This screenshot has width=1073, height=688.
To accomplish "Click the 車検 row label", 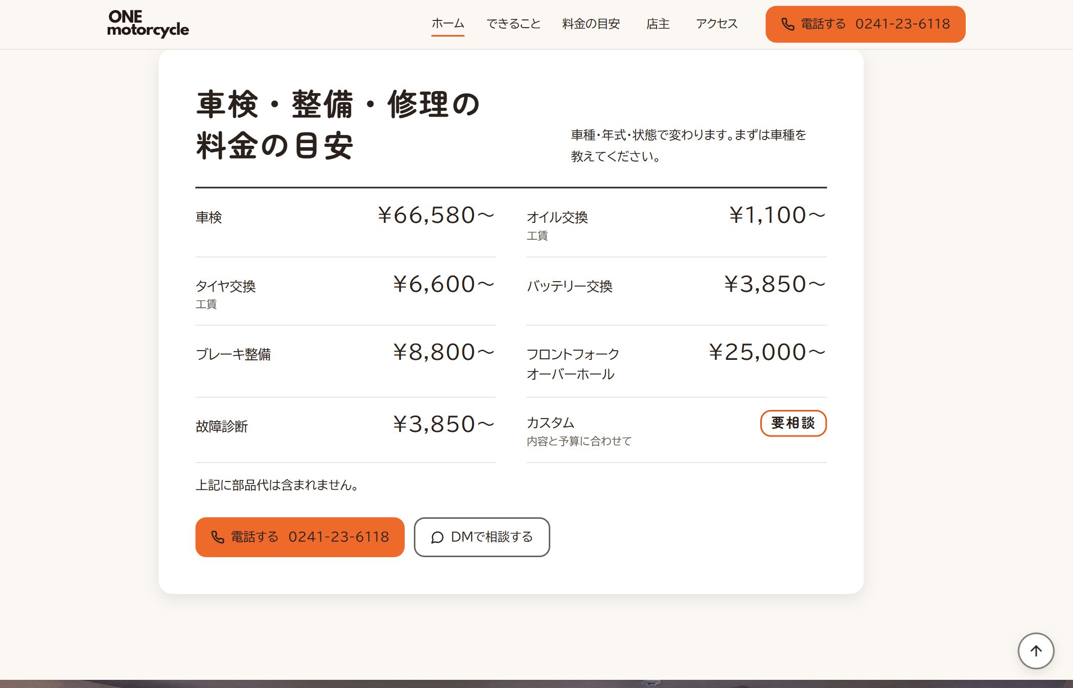I will (208, 217).
